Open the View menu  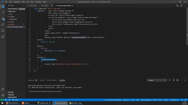[23, 2]
